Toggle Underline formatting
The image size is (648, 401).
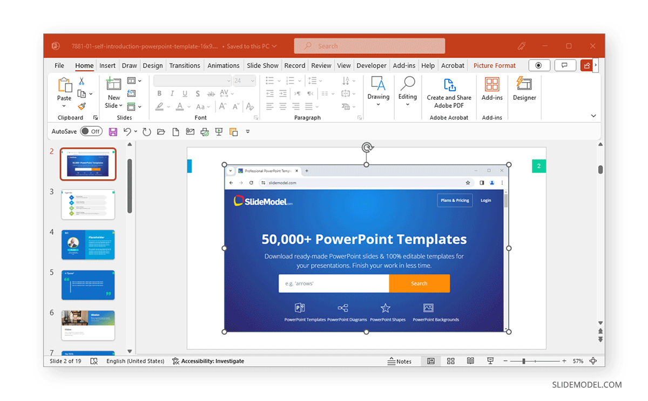185,93
